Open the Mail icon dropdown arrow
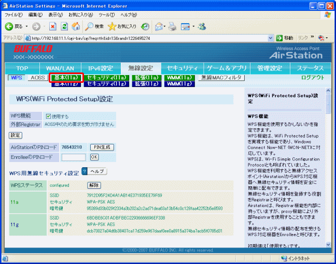The image size is (336, 264). [165, 26]
